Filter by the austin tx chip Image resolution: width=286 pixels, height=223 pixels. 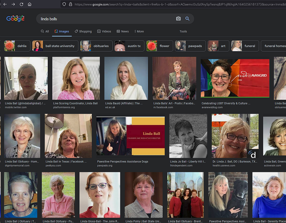click(x=129, y=46)
